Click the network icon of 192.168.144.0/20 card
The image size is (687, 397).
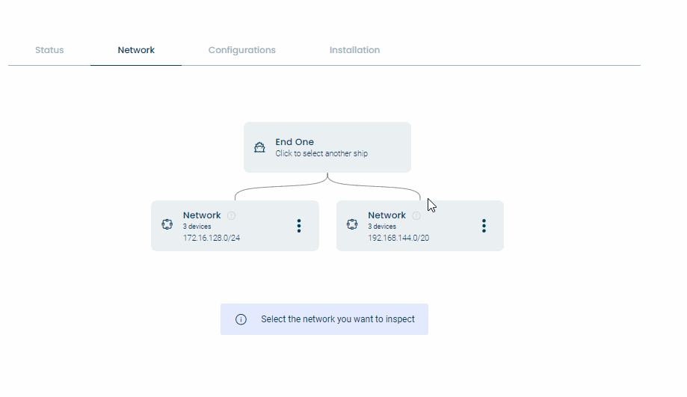352,224
